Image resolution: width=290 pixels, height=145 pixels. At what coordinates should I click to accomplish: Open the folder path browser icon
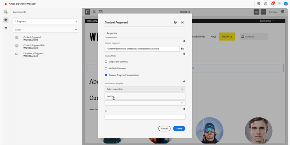click(183, 49)
